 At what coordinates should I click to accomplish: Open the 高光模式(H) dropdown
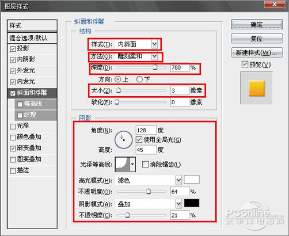click(x=178, y=180)
